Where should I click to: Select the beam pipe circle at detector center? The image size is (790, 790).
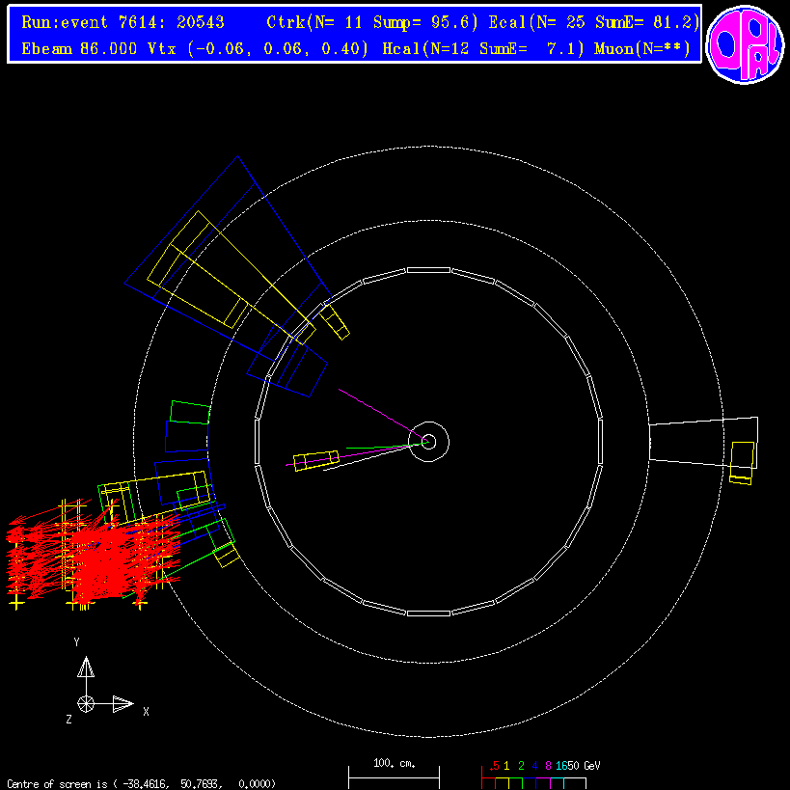tap(429, 442)
